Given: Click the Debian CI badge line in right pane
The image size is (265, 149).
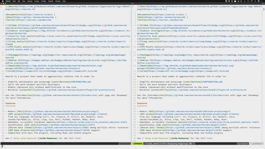Looking at the screenshot, I should [x=198, y=62].
